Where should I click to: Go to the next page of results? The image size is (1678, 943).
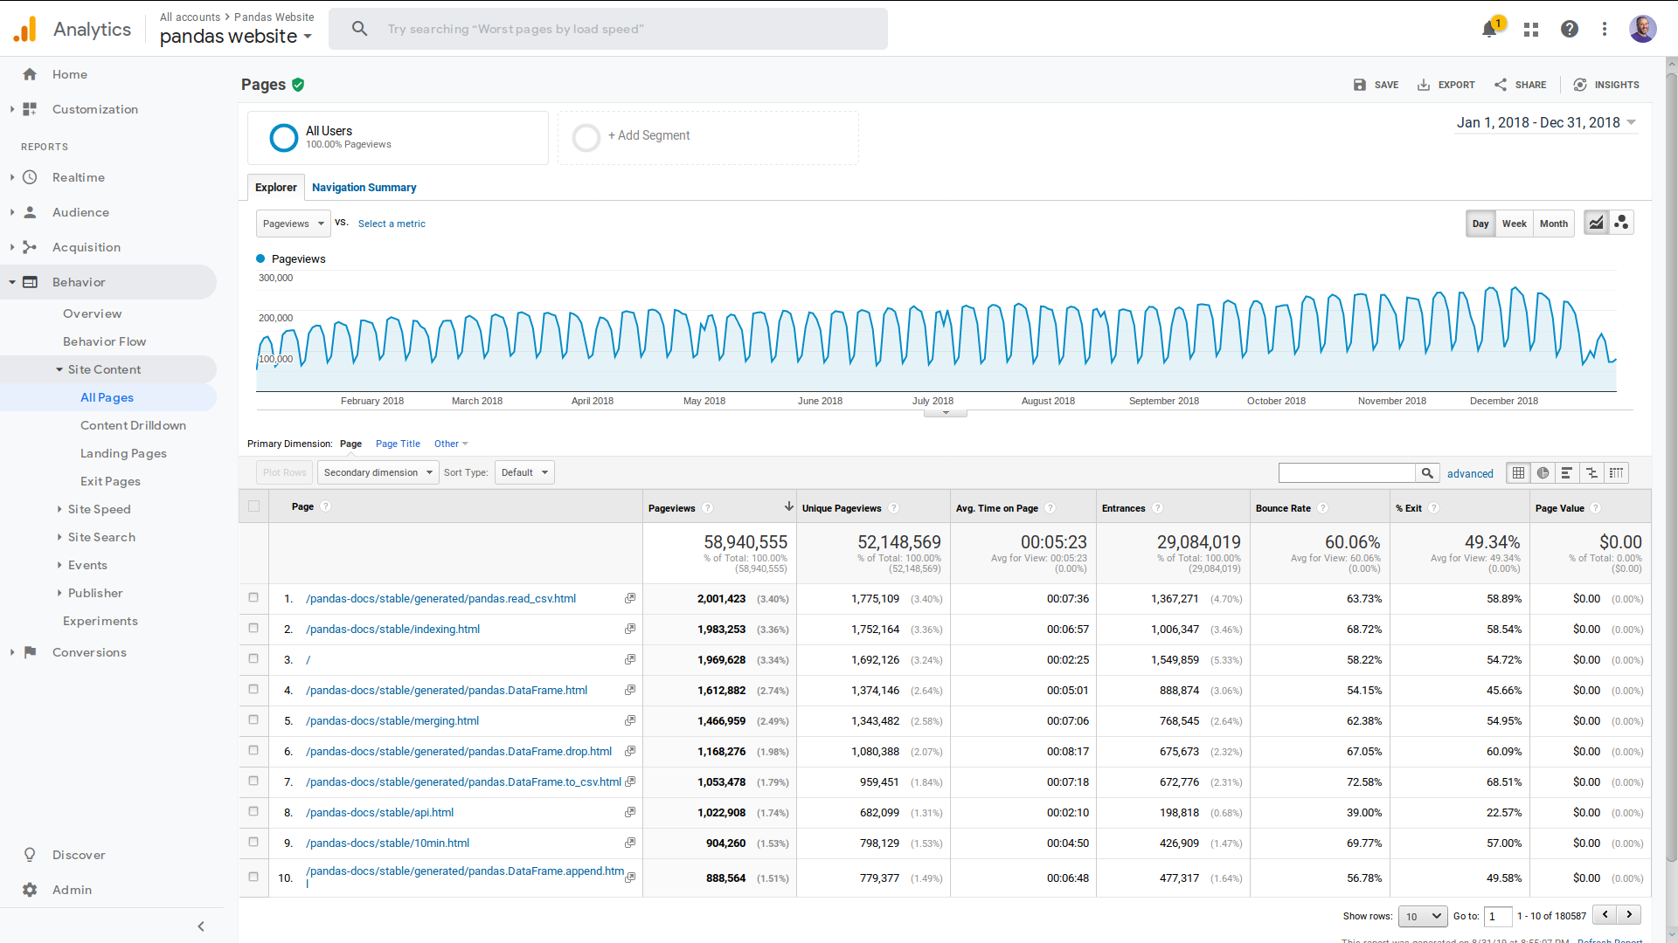1629,914
